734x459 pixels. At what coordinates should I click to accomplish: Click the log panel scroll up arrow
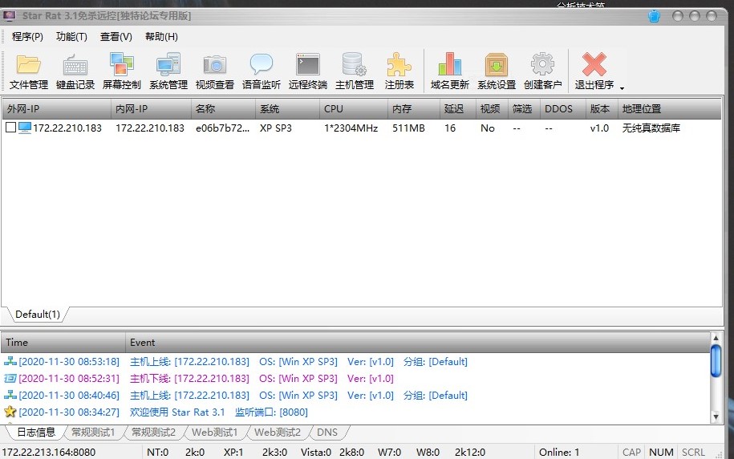click(x=716, y=338)
